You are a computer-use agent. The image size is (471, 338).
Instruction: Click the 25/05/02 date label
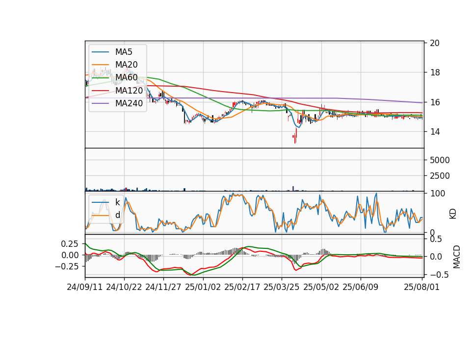(321, 287)
